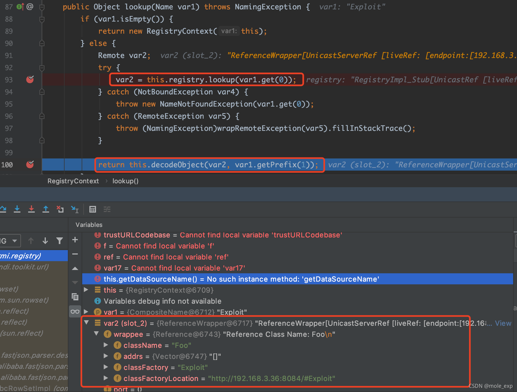Select the ref watch error row
This screenshot has width=517, height=392.
[x=297, y=257]
